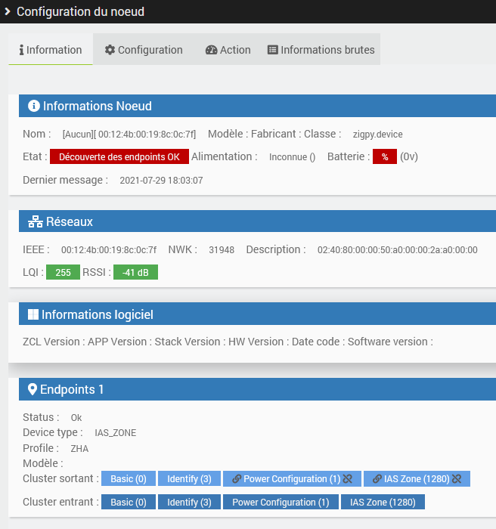Click the dashboard gauge icon on Action tab
496x529 pixels.
212,50
